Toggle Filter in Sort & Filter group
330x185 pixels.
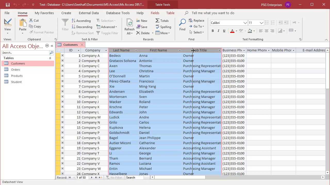pos(107,33)
